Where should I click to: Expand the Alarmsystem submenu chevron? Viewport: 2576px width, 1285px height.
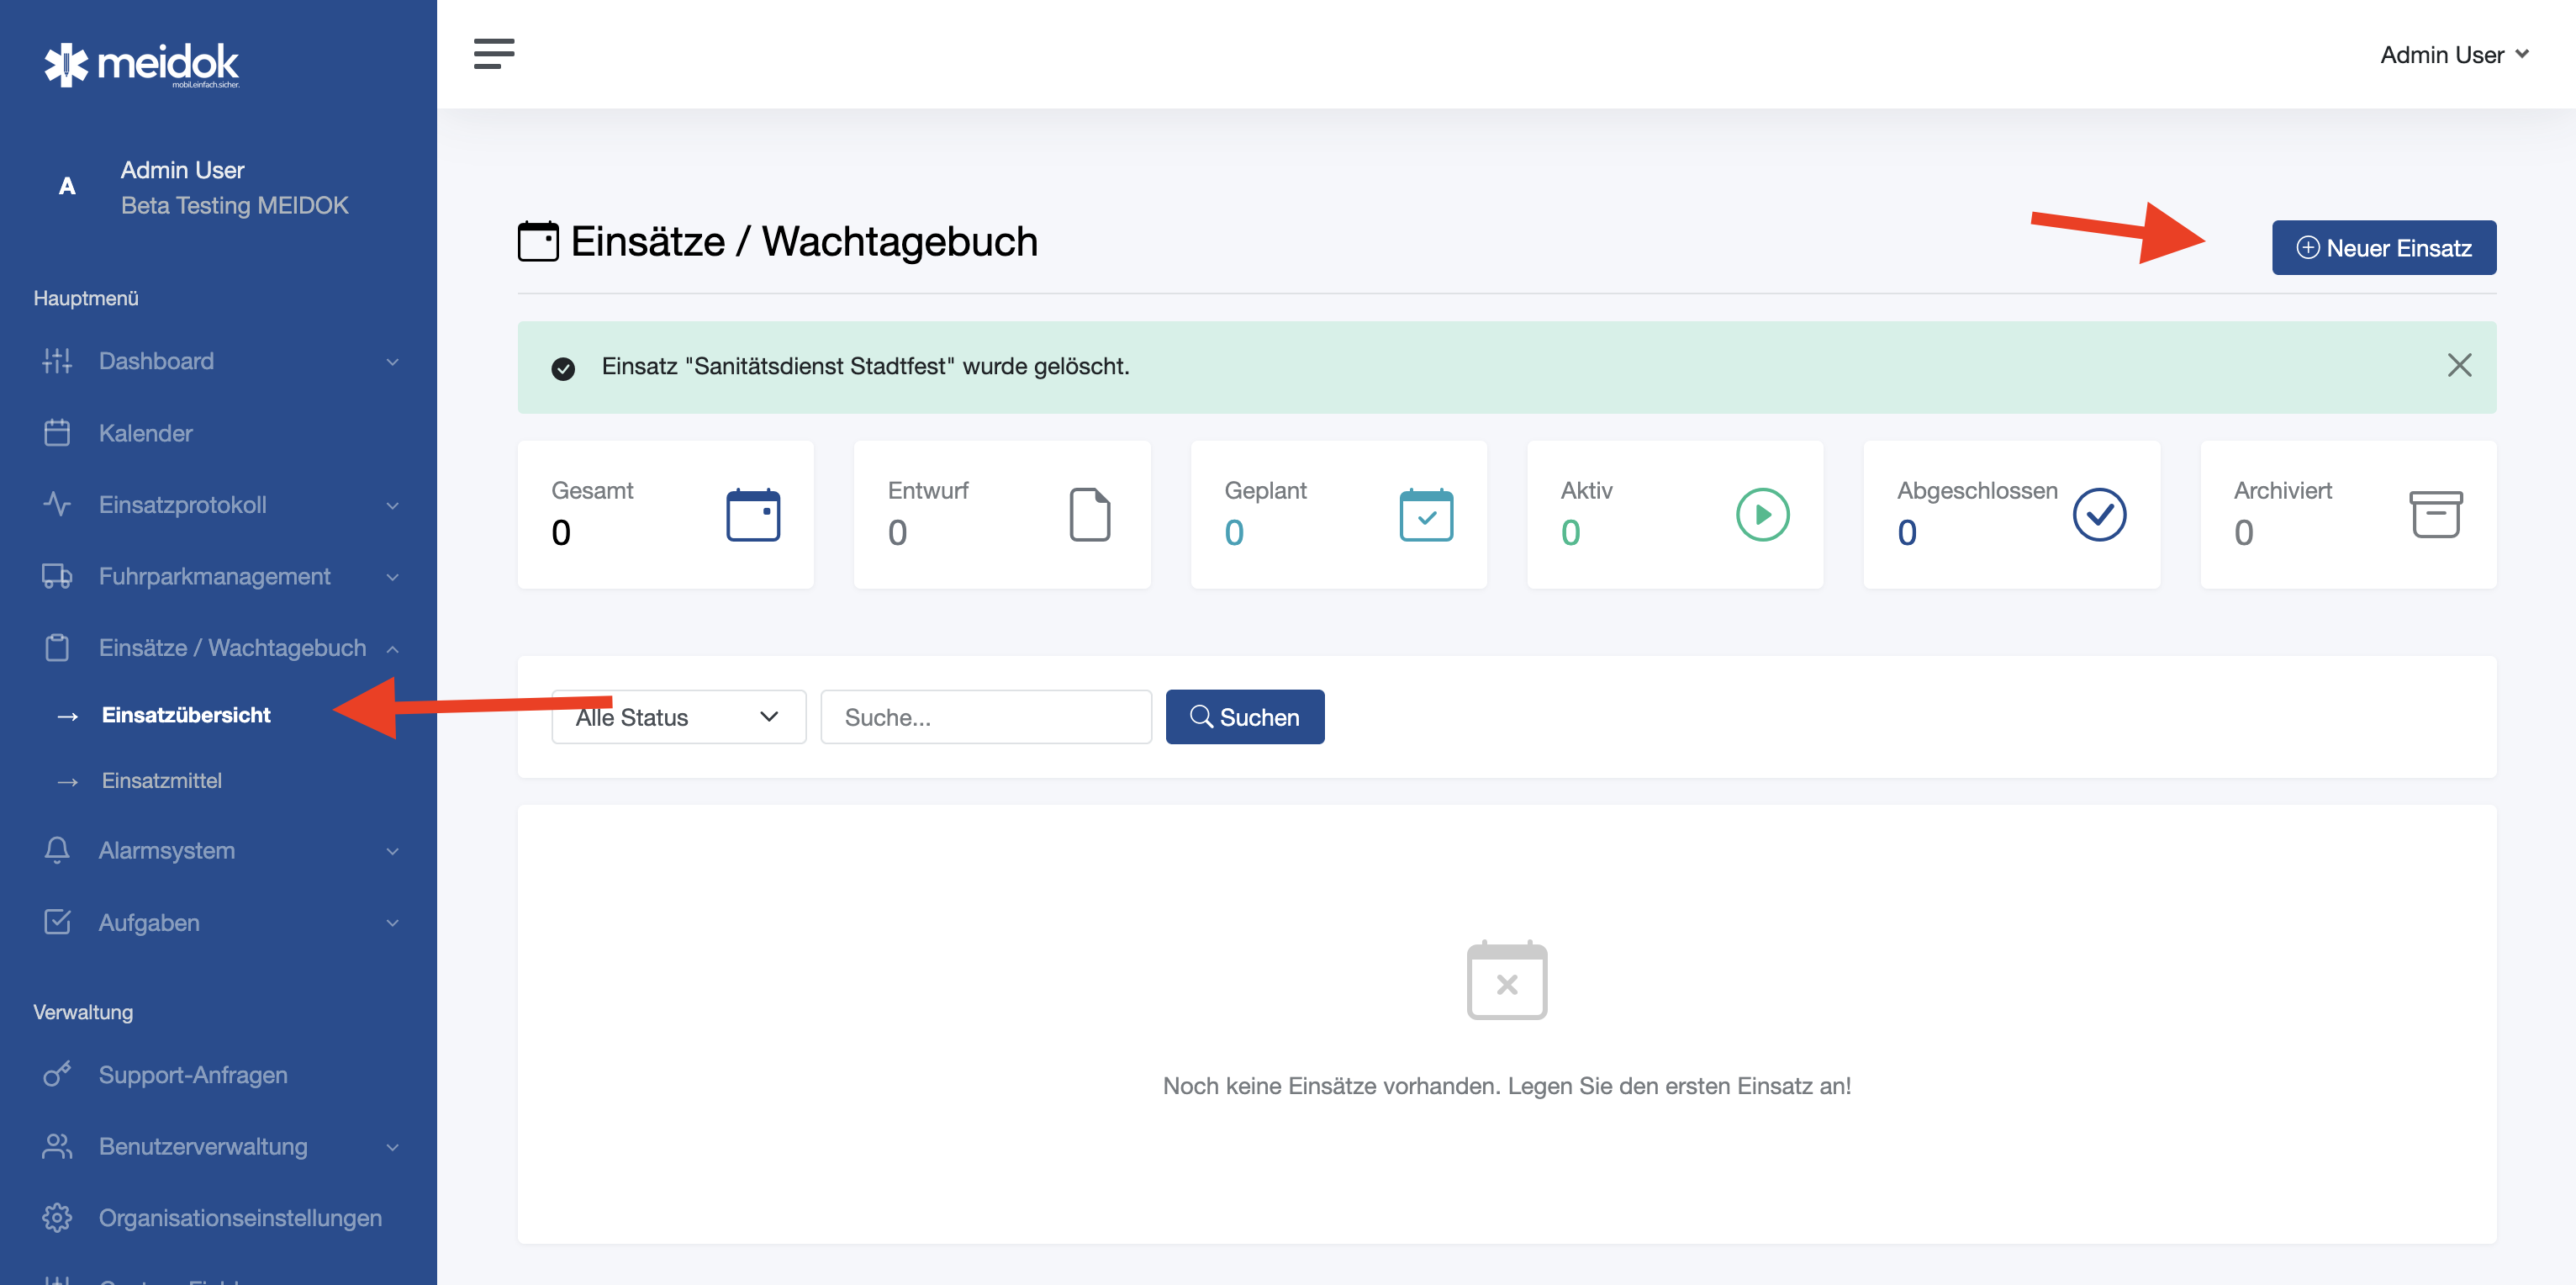[x=393, y=851]
